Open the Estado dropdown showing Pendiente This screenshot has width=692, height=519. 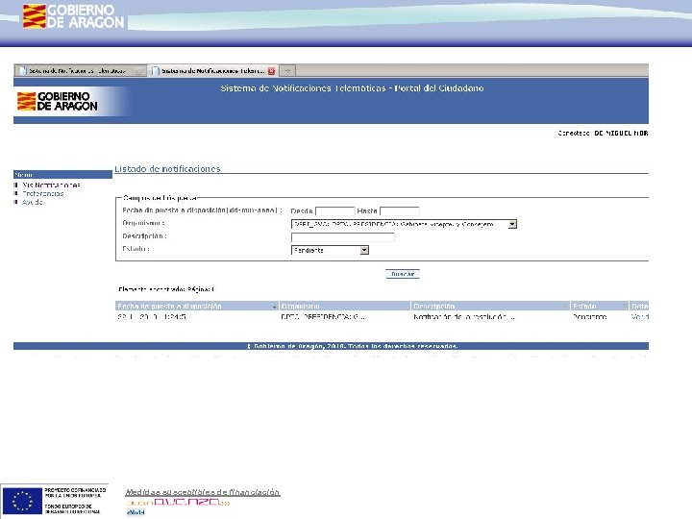click(330, 250)
